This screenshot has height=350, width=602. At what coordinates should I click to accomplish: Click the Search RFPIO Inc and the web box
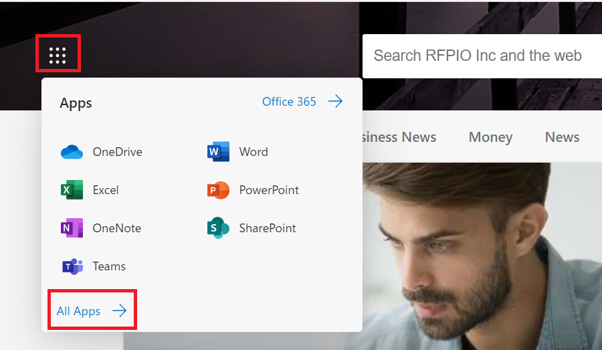(x=482, y=56)
